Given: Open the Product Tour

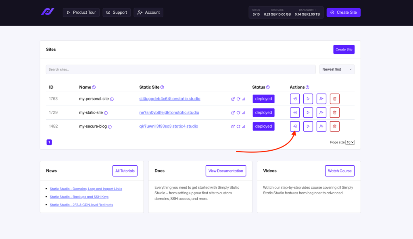Looking at the screenshot, I should (81, 12).
